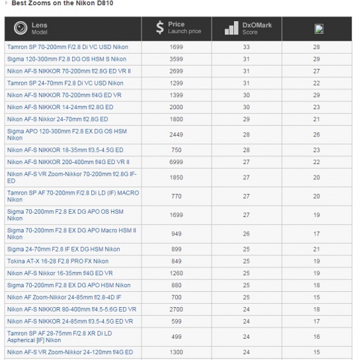Viewport: 357px width, 360px height.
Task: Open Nikon AF-S NIKKOR 70-200mm f/2.8G ED VR II
Action: [x=69, y=71]
